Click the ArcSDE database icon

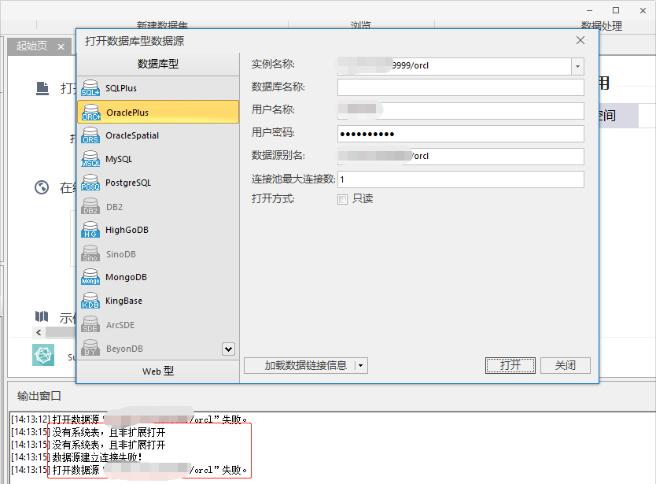coord(90,324)
